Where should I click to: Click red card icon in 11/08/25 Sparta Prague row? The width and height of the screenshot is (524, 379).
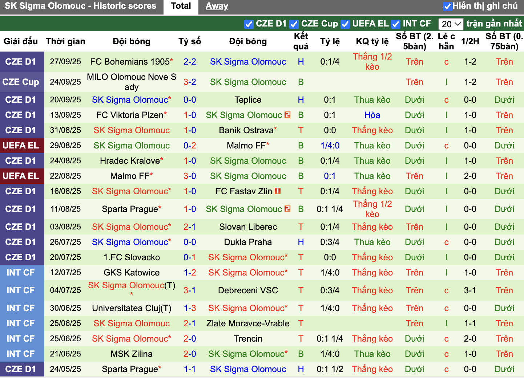point(287,209)
